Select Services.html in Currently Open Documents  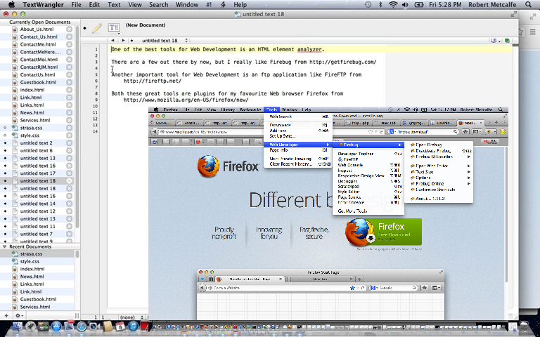pos(37,120)
